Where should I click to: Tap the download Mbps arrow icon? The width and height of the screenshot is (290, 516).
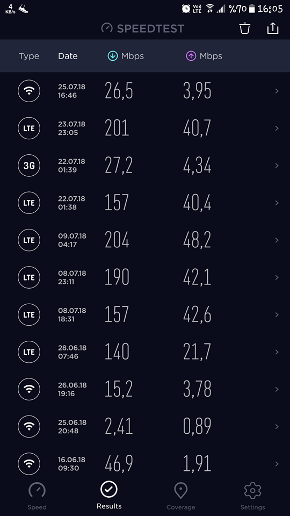(113, 56)
